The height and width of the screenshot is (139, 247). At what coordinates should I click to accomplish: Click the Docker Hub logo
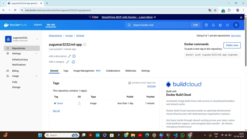point(15,25)
